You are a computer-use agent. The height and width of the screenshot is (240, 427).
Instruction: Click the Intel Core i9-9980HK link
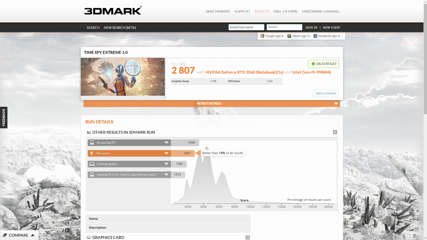click(x=312, y=72)
